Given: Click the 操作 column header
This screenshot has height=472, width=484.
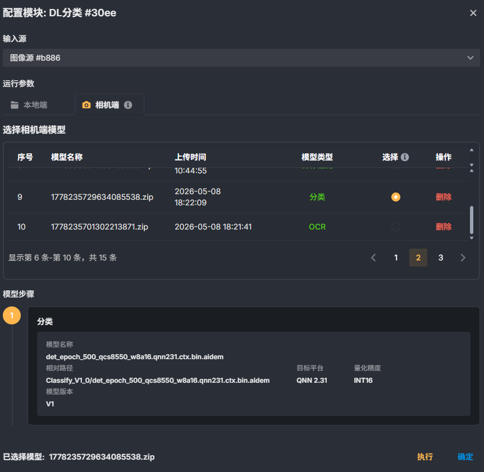Looking at the screenshot, I should click(444, 157).
